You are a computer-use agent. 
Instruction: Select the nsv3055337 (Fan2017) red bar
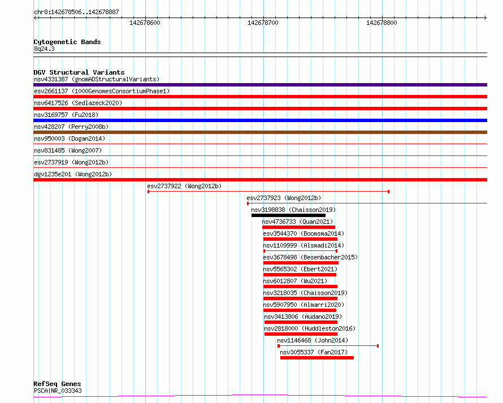click(317, 358)
